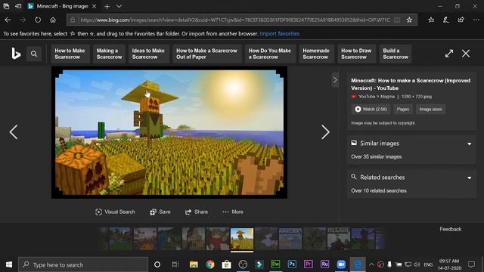Select the highlighted scarecrow thumbnail in filmstrip
Image resolution: width=484 pixels, height=272 pixels.
click(242, 239)
